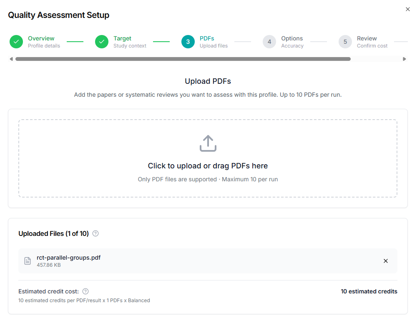Click the Estimated credit cost help icon
The height and width of the screenshot is (318, 417).
[x=85, y=291]
